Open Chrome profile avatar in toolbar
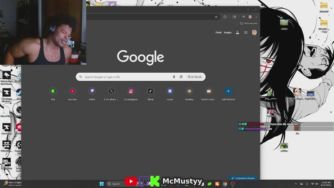The height and width of the screenshot is (188, 334). (250, 17)
